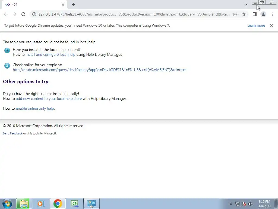Click the Other options to try heading
The image size is (278, 209).
pos(26,82)
